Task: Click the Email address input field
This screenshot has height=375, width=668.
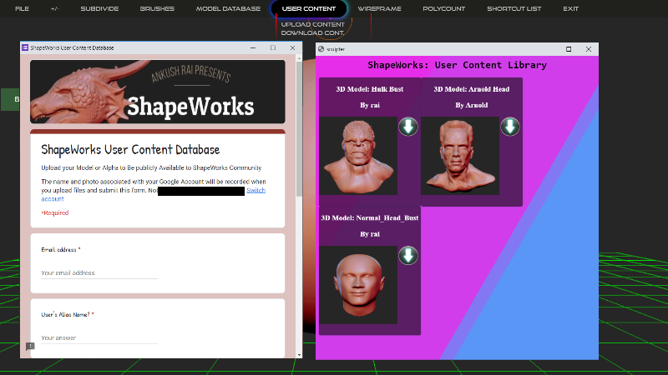Action: tap(99, 272)
